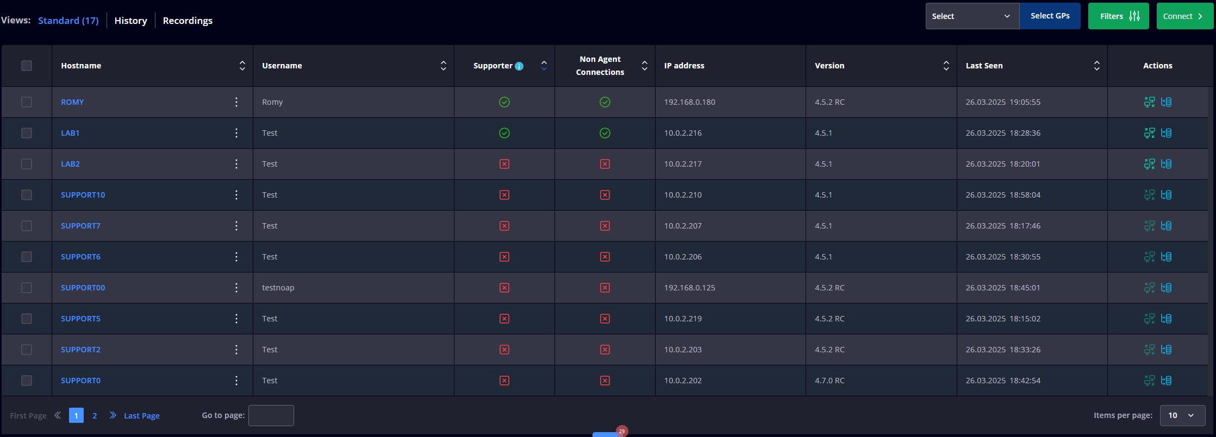Click the Supporter column info icon
The image size is (1216, 437).
pos(519,66)
